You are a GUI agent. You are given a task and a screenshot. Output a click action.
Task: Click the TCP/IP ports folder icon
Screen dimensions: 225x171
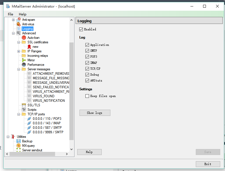[24, 114]
